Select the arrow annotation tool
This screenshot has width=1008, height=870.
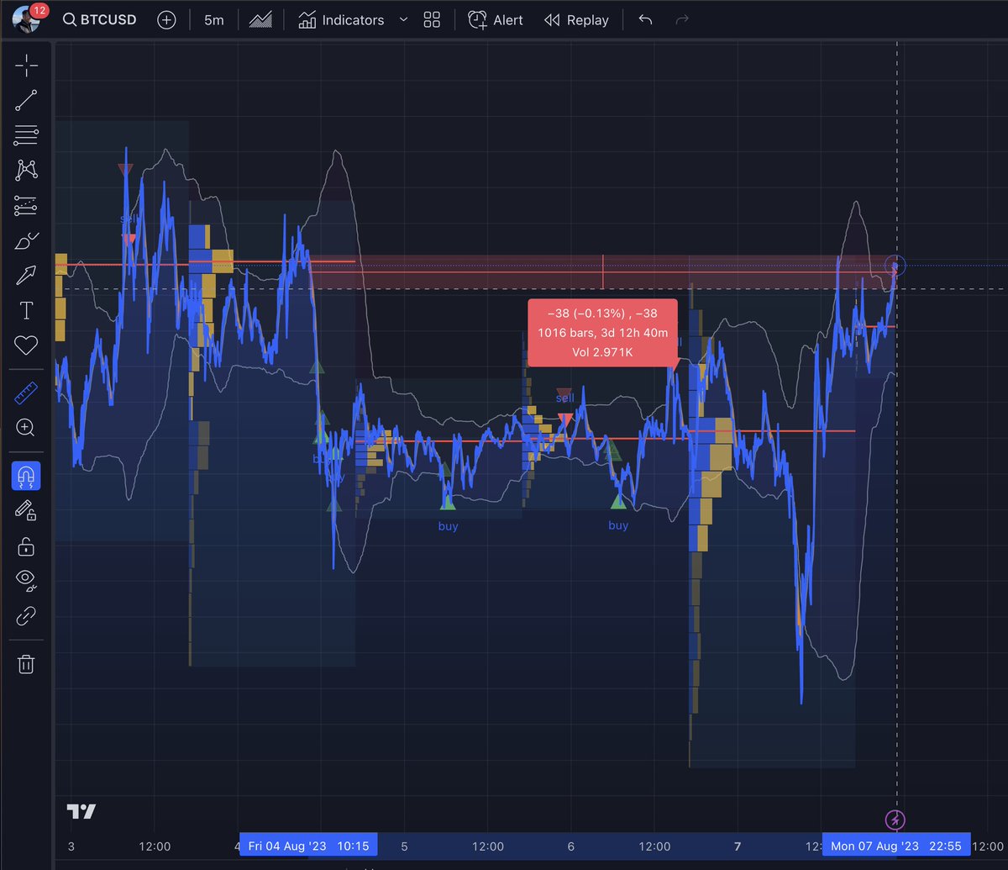point(26,275)
